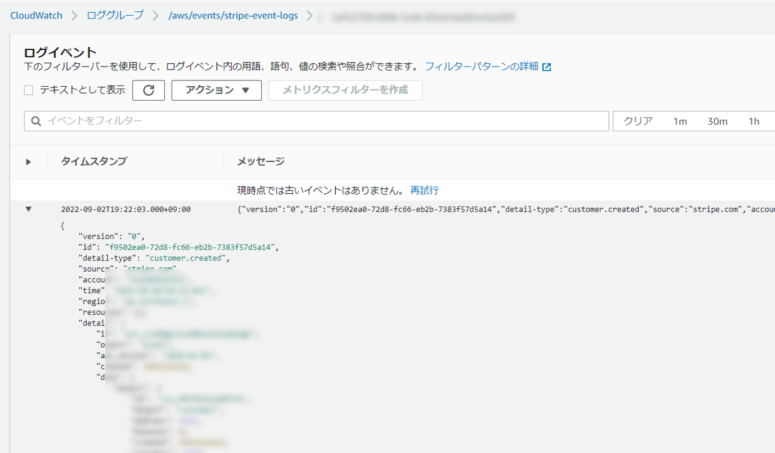775x453 pixels.
Task: Collapse the 2022-09-02T19:22:03 log event row
Action: pos(29,208)
